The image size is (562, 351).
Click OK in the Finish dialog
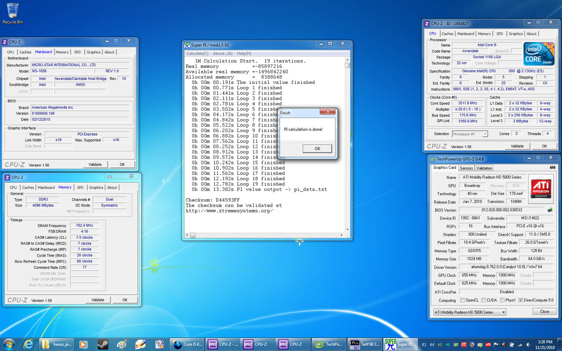tap(317, 148)
